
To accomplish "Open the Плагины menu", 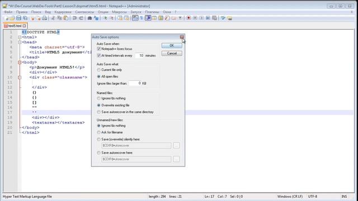I will point(152,12).
